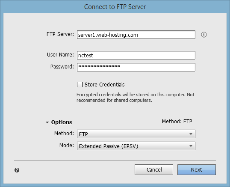230x187 pixels.
Task: Focus the User Name field containing nctest
Action: click(x=136, y=55)
